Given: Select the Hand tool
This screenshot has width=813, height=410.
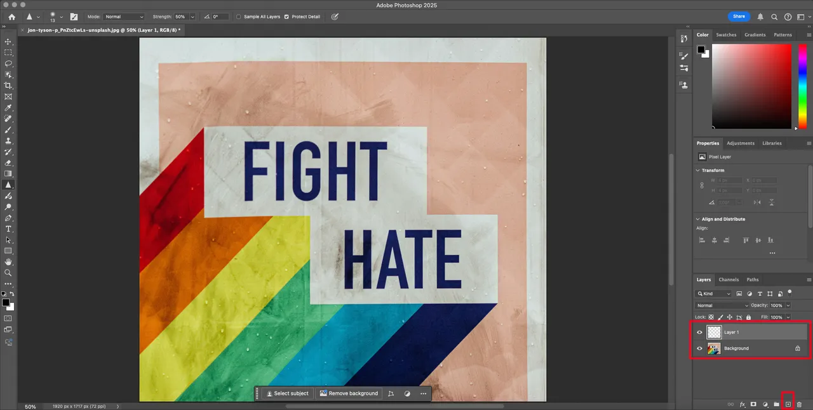Looking at the screenshot, I should (x=8, y=261).
